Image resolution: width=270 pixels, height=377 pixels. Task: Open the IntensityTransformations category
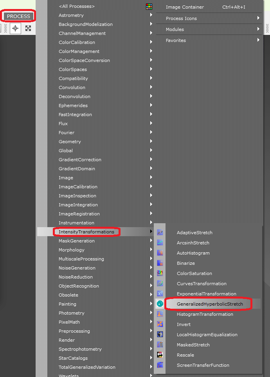point(86,232)
